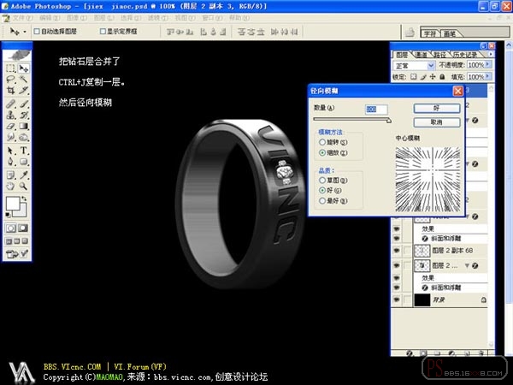Screen dimensions: 513x385
Task: Select the 最好 quality radio button
Action: [x=322, y=201]
